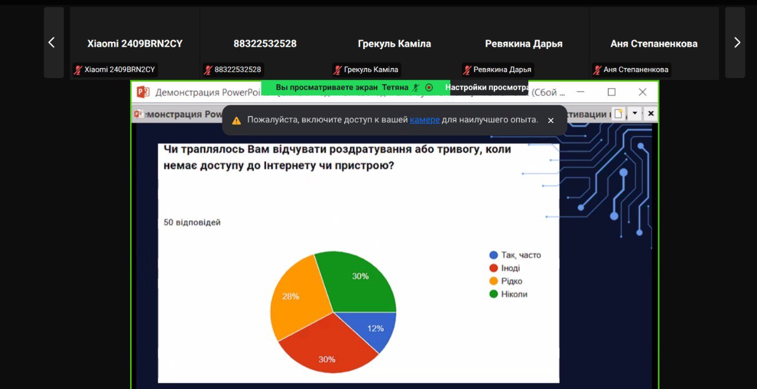Click the green Ніколи legend color dot

493,294
